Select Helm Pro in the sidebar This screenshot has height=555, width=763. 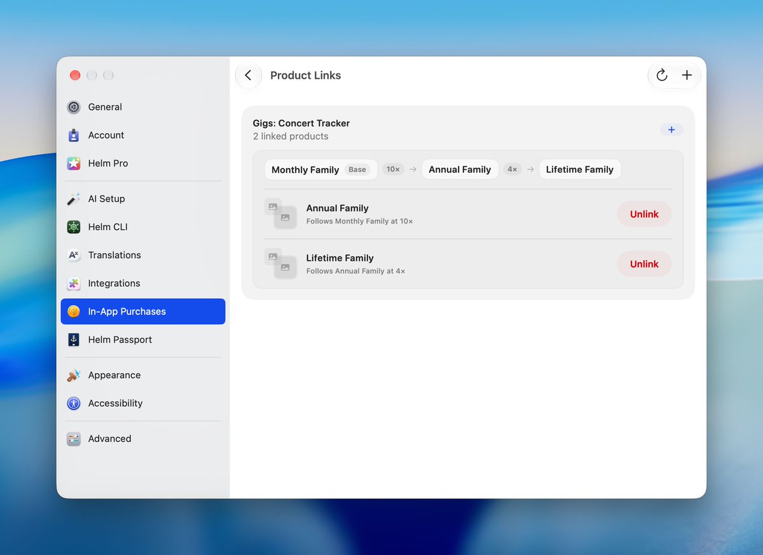(143, 163)
